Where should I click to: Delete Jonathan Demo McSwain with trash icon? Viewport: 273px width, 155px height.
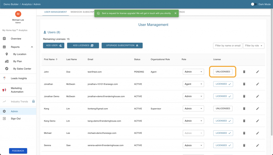click(244, 96)
